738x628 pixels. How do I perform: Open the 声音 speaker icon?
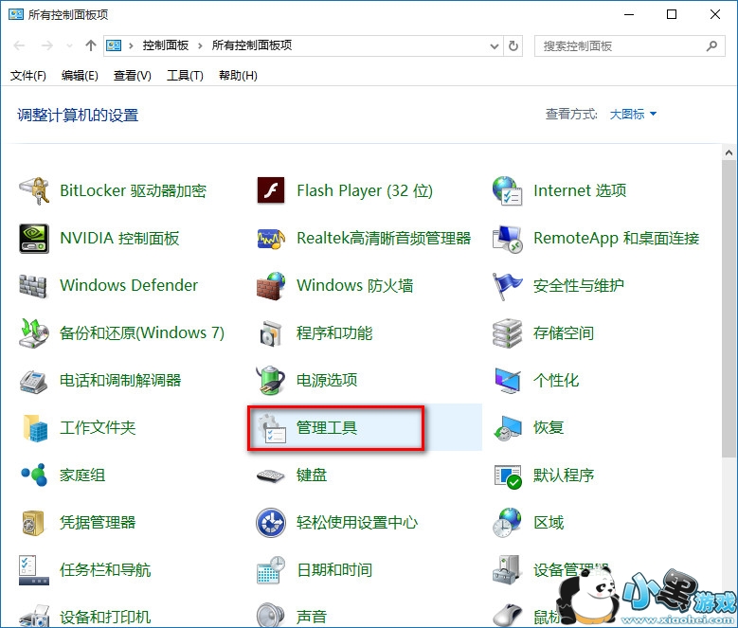click(271, 616)
